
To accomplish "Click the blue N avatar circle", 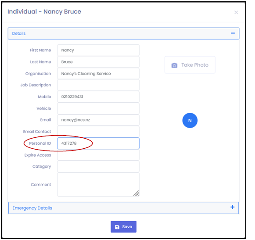I will coord(190,121).
